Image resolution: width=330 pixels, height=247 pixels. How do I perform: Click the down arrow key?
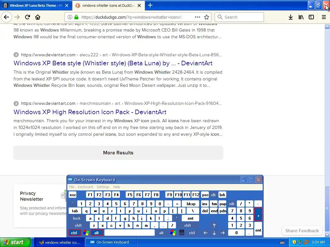tap(214, 233)
